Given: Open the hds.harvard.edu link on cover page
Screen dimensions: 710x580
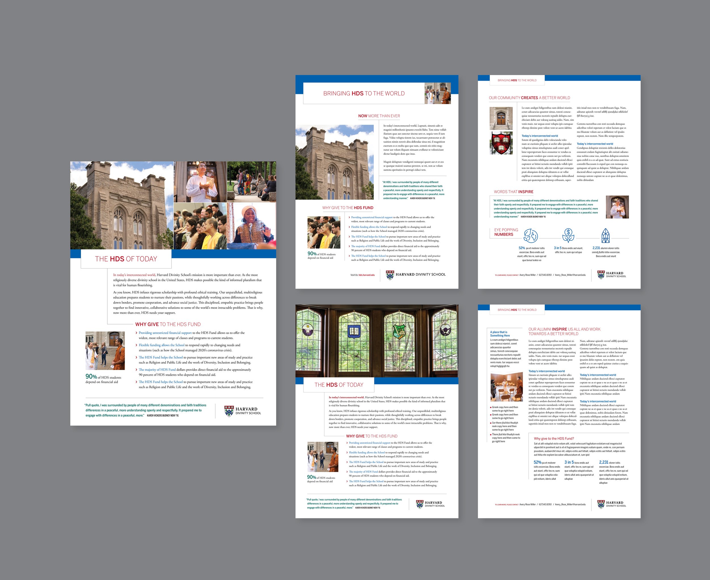Looking at the screenshot, I should point(367,275).
